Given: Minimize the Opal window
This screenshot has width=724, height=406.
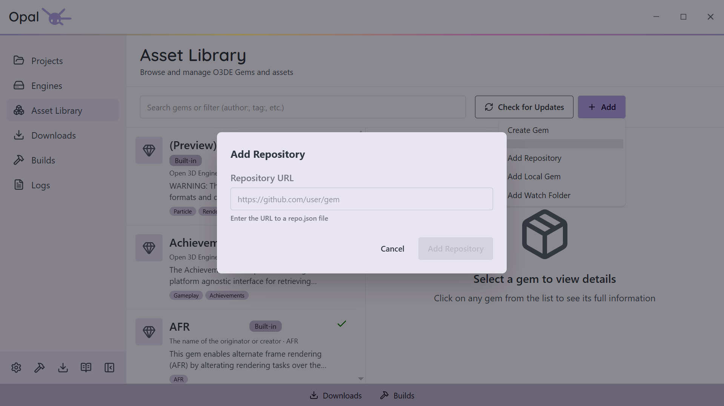Looking at the screenshot, I should pyautogui.click(x=656, y=17).
